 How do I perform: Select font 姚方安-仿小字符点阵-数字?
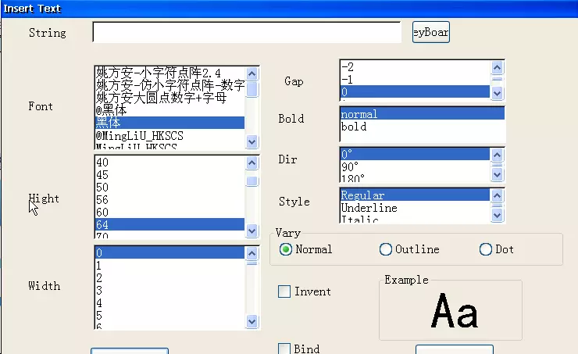pyautogui.click(x=169, y=85)
